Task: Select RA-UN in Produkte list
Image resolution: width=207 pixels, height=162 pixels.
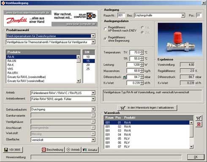Action: pyautogui.click(x=41, y=61)
